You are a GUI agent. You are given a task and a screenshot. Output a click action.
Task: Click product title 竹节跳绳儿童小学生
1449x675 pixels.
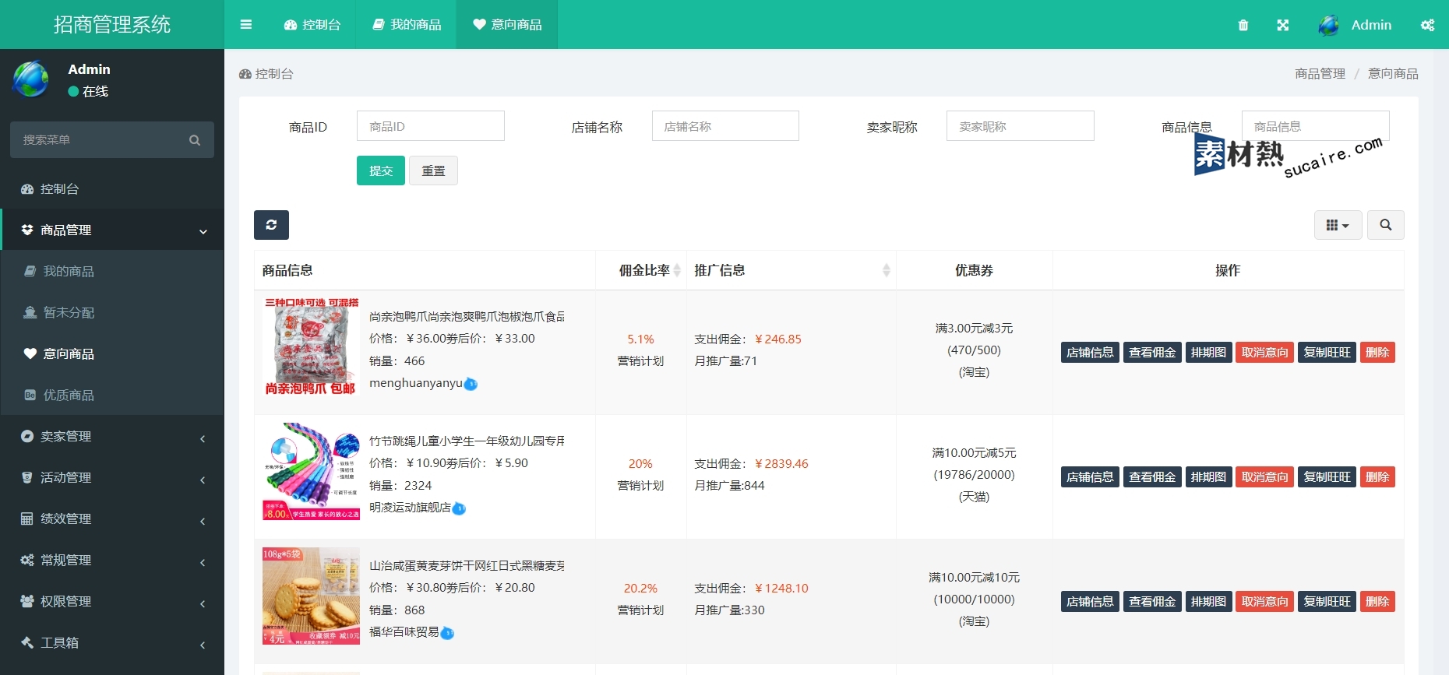(x=467, y=441)
